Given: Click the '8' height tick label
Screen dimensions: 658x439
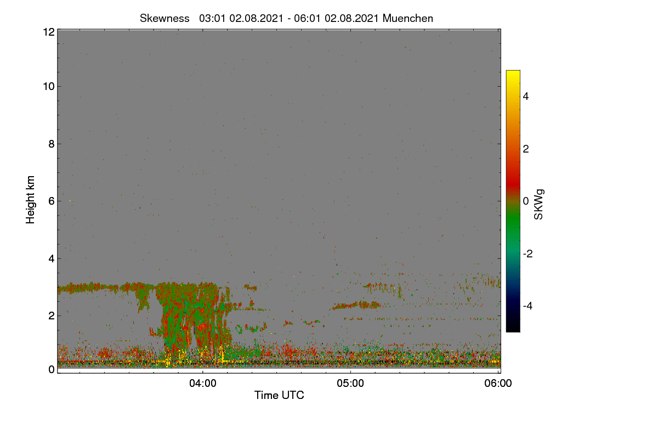Looking at the screenshot, I should coord(52,144).
